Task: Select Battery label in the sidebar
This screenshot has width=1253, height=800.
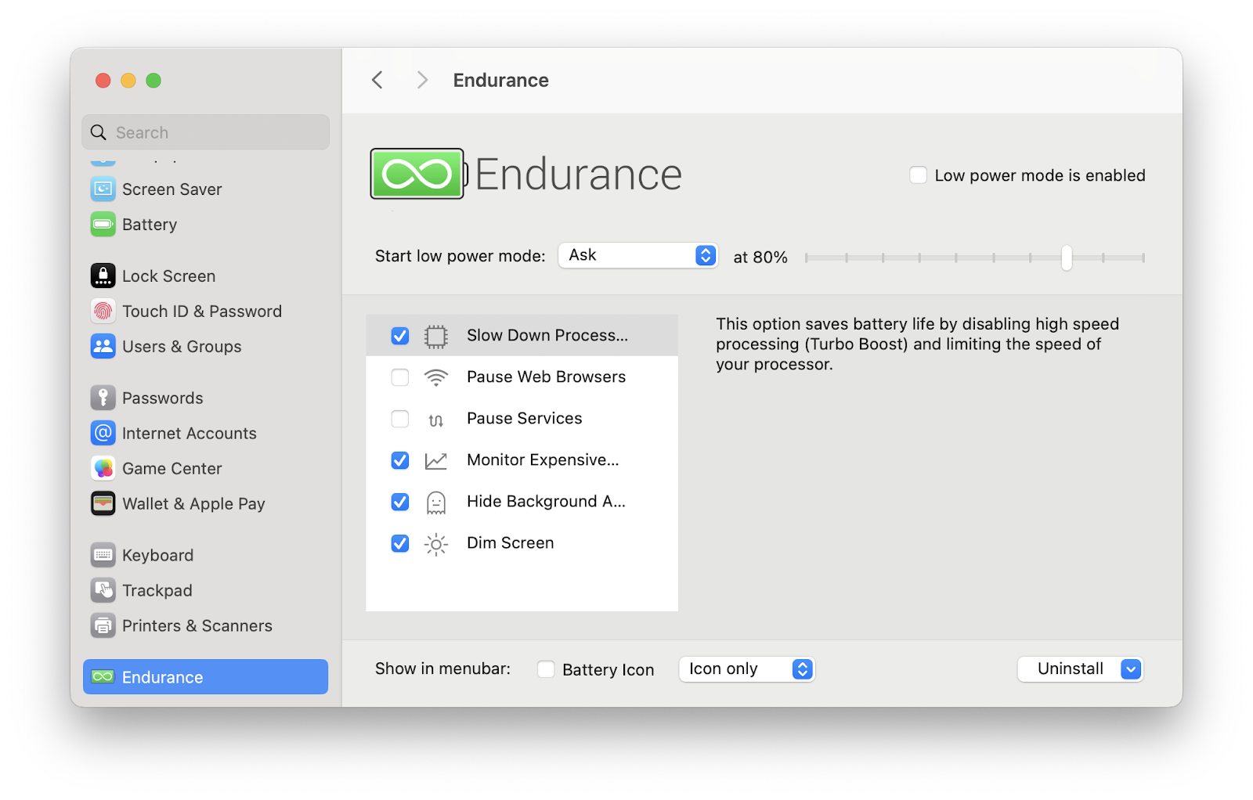Action: click(150, 225)
